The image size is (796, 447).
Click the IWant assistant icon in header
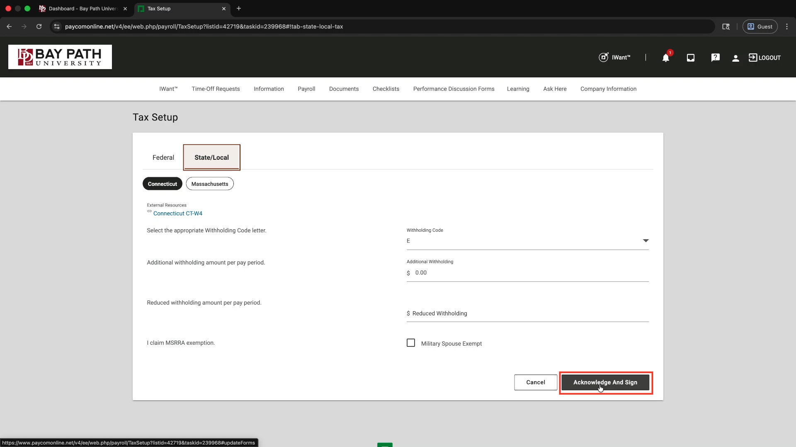tap(604, 58)
